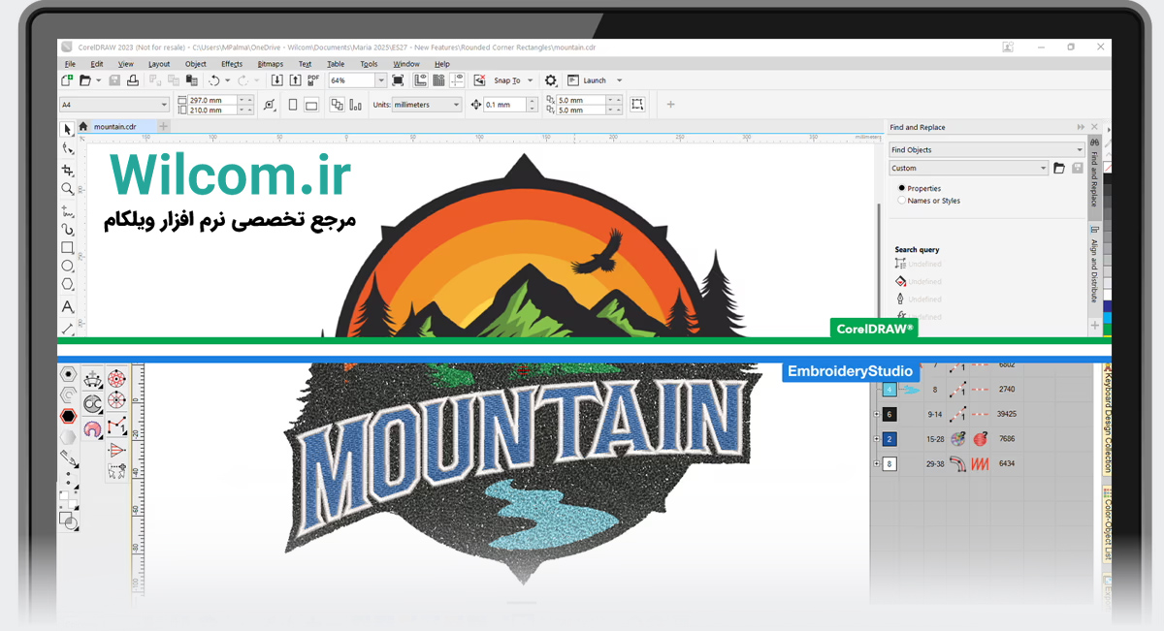
Task: Open the A4 page size dropdown
Action: coord(164,105)
